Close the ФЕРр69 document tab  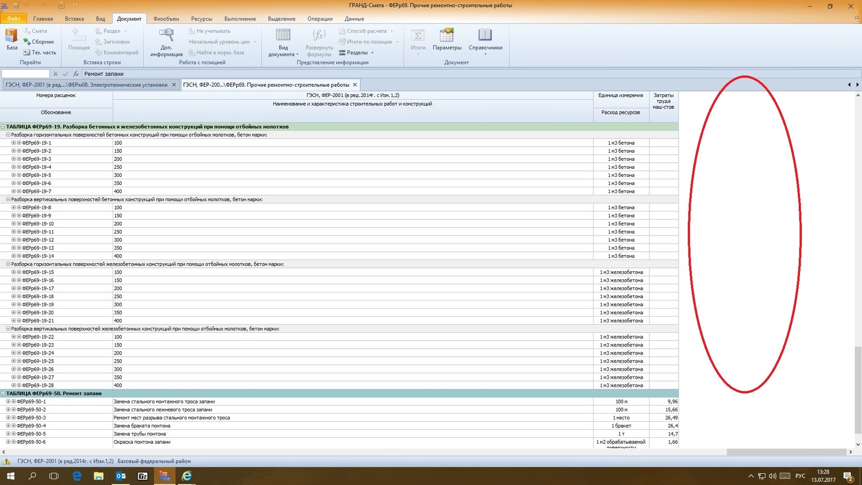(355, 85)
